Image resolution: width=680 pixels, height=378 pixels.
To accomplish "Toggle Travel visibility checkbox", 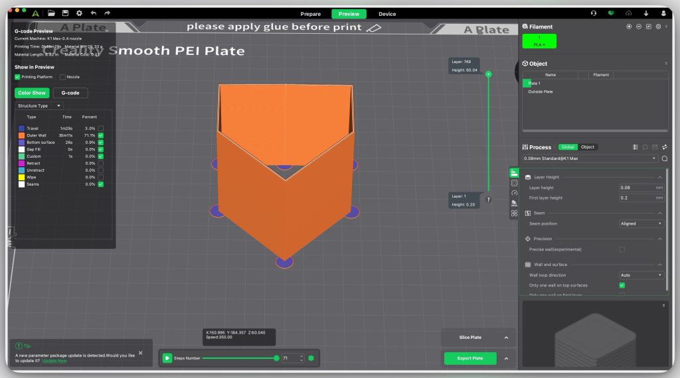I will [x=101, y=128].
